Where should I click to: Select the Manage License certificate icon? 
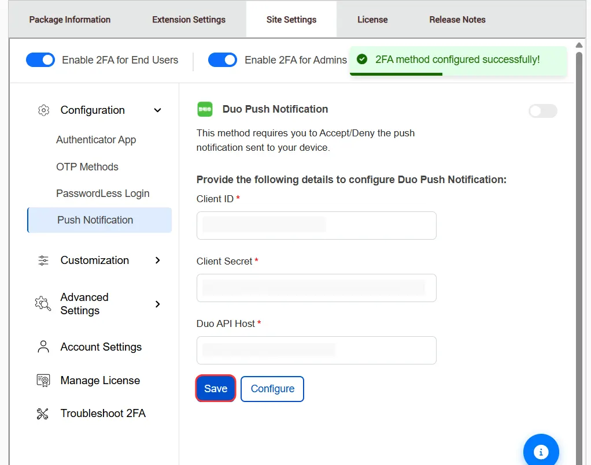pyautogui.click(x=43, y=380)
